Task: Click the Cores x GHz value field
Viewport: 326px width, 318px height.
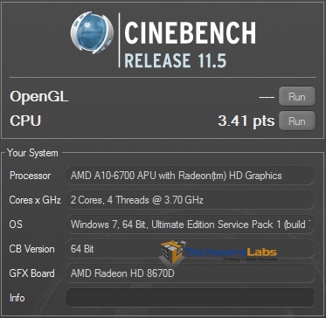Action: [x=191, y=200]
